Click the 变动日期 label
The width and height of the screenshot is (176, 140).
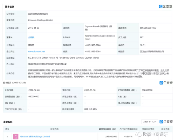67,90
